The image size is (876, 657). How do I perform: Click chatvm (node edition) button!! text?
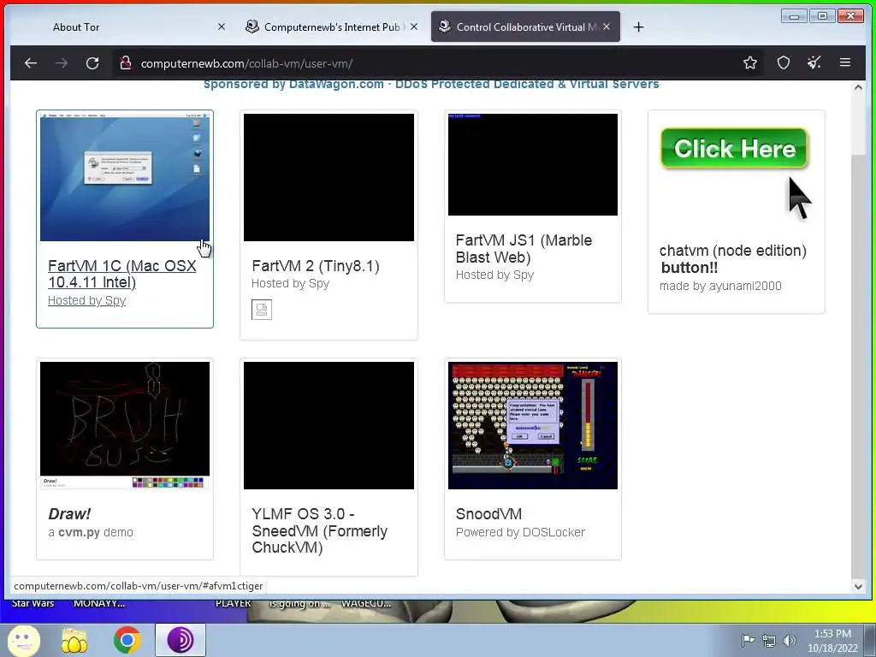pos(732,258)
